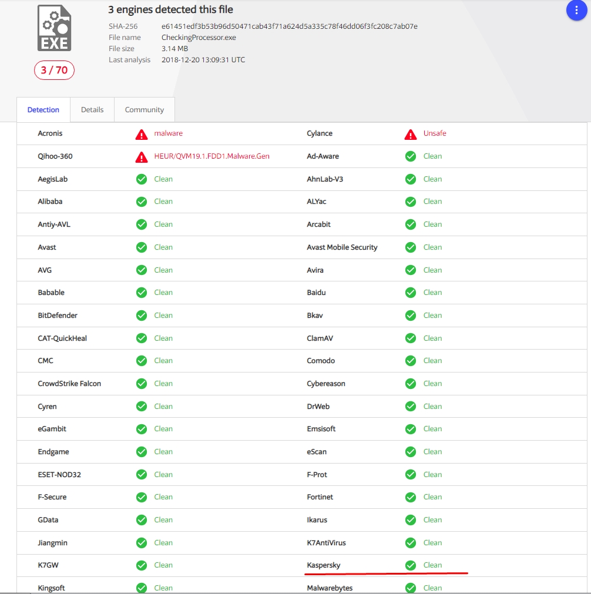Click the last analysis timestamp 2018-12-20 13:09:31 UTC
The width and height of the screenshot is (591, 594).
point(203,60)
